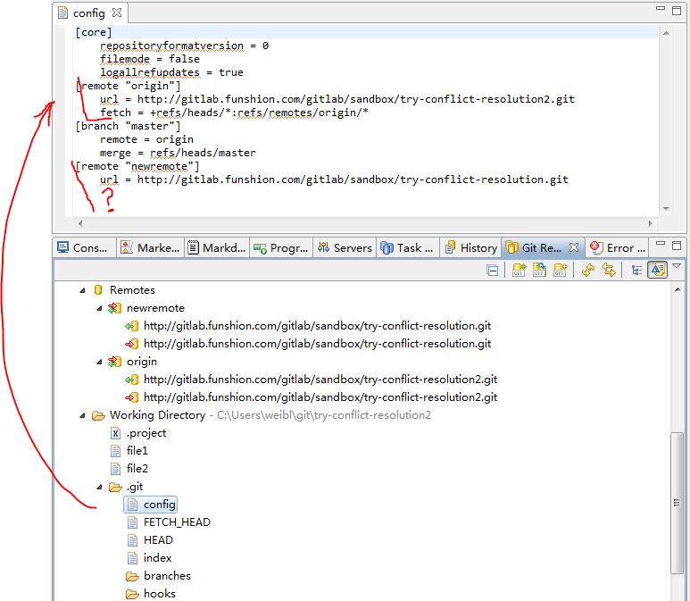
Task: Select the push URL under origin
Action: click(320, 397)
